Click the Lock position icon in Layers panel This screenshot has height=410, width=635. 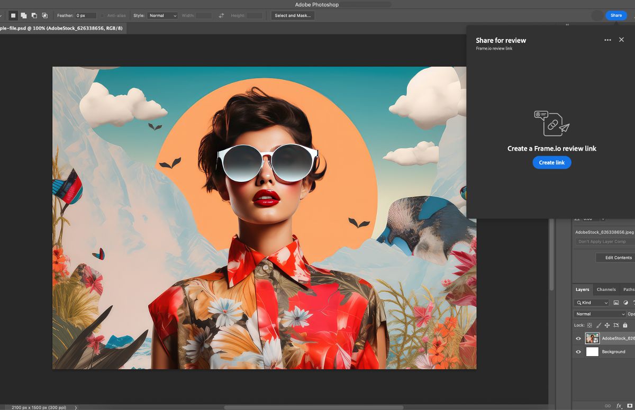(x=607, y=325)
